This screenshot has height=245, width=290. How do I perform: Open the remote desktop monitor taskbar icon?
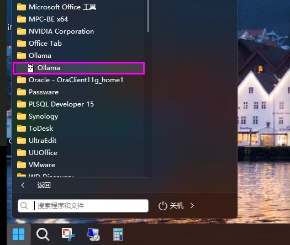click(x=93, y=235)
